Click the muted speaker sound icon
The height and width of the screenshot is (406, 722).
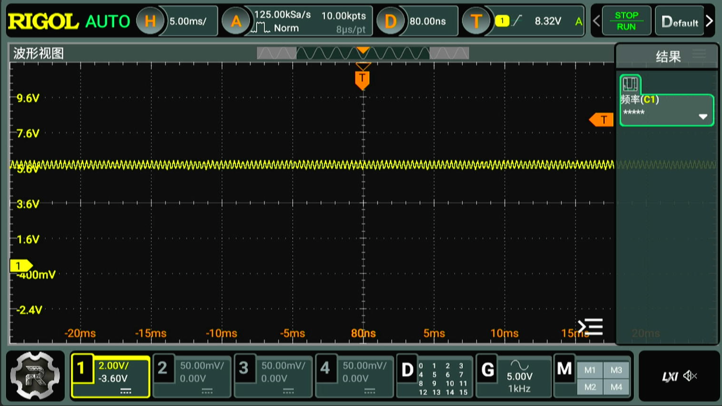point(690,376)
